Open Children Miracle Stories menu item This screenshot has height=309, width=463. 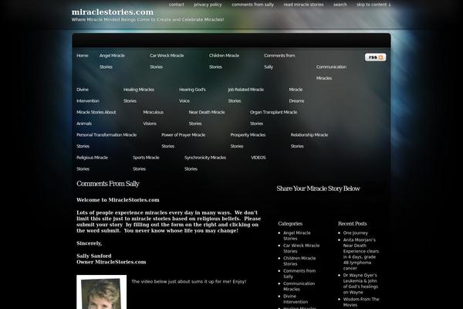tap(224, 61)
